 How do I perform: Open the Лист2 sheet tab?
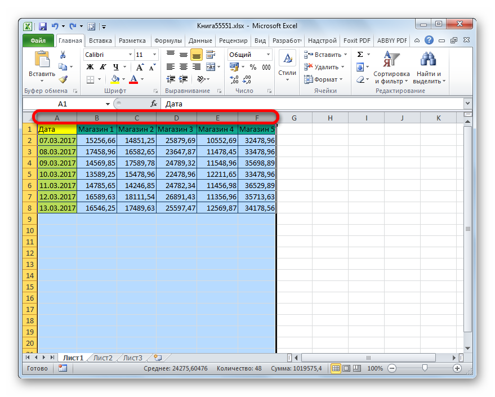pyautogui.click(x=103, y=358)
